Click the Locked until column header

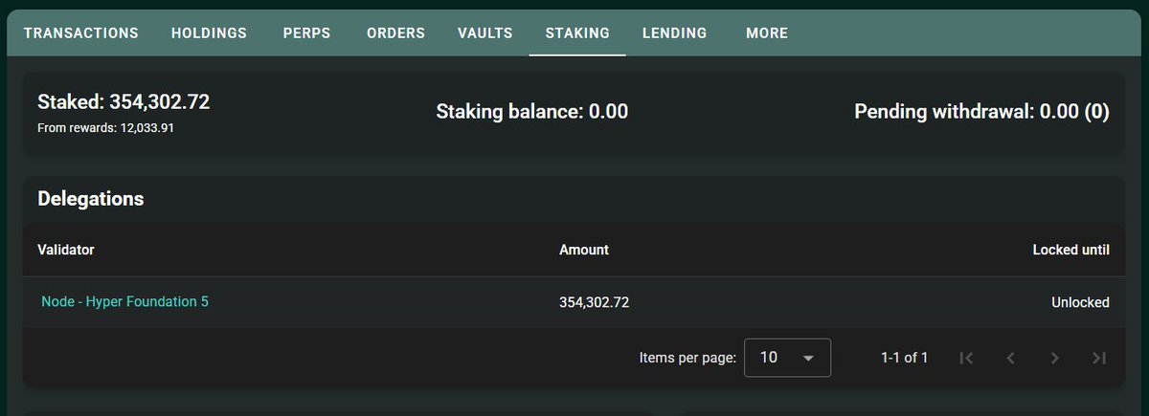[x=1070, y=250]
